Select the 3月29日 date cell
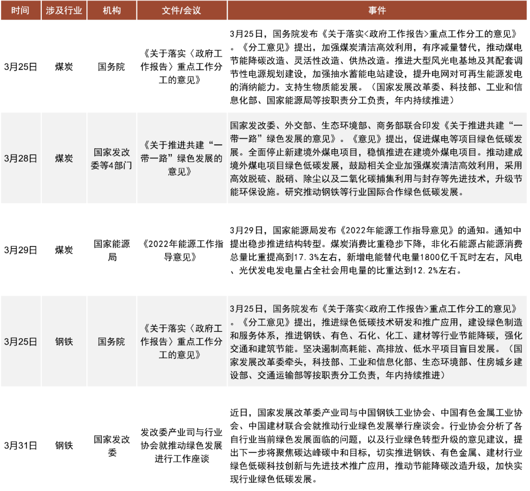This screenshot has width=530, height=491. click(21, 249)
